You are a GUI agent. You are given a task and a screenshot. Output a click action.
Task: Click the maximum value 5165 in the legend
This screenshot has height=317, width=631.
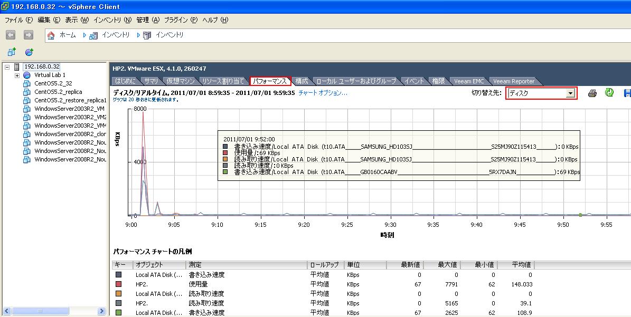tap(451, 303)
